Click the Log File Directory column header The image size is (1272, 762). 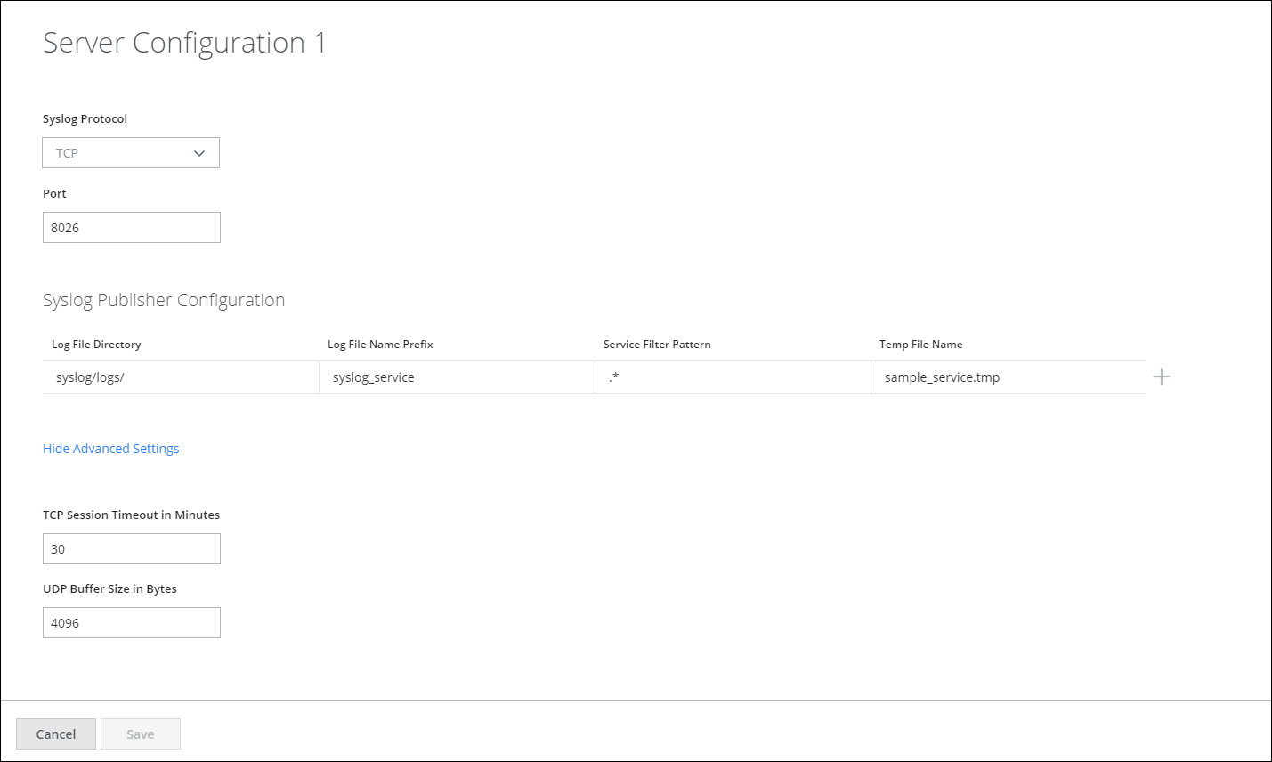click(x=96, y=345)
